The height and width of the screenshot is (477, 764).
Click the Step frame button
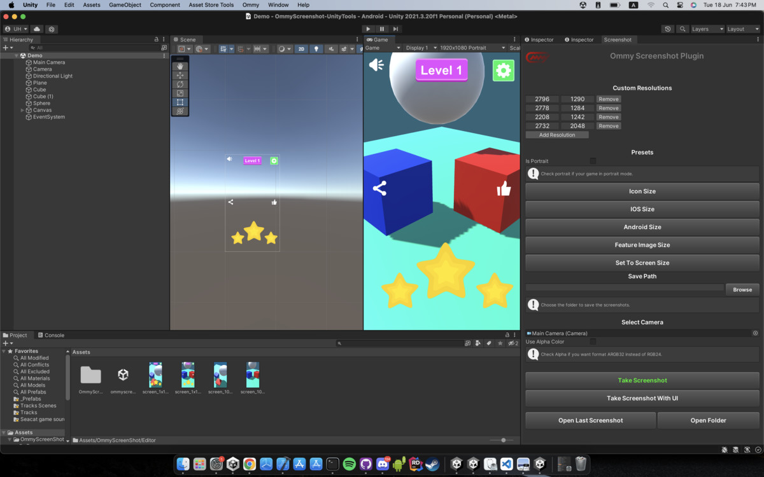point(395,29)
